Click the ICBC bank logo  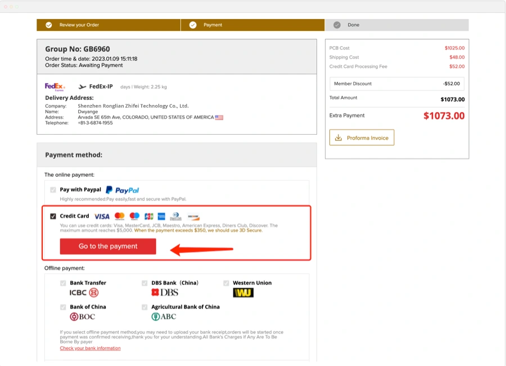click(x=84, y=292)
